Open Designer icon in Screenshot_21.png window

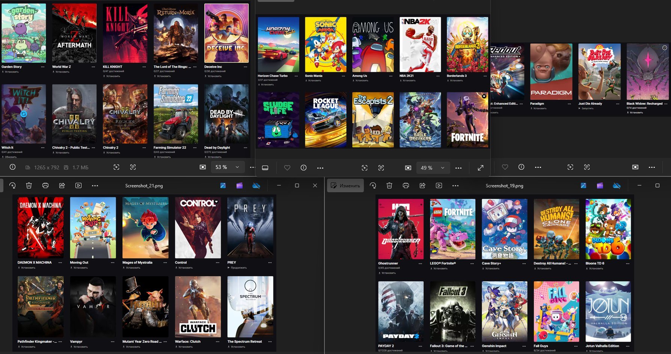(223, 185)
